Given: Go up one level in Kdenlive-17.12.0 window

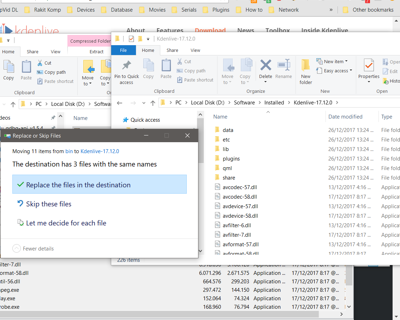Looking at the screenshot, I should (x=153, y=103).
